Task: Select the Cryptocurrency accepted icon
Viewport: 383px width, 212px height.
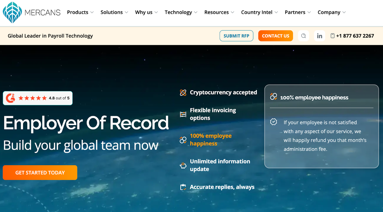Action: click(x=183, y=93)
